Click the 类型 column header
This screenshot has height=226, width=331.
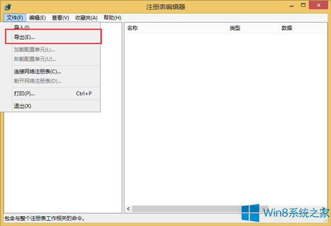pos(254,28)
